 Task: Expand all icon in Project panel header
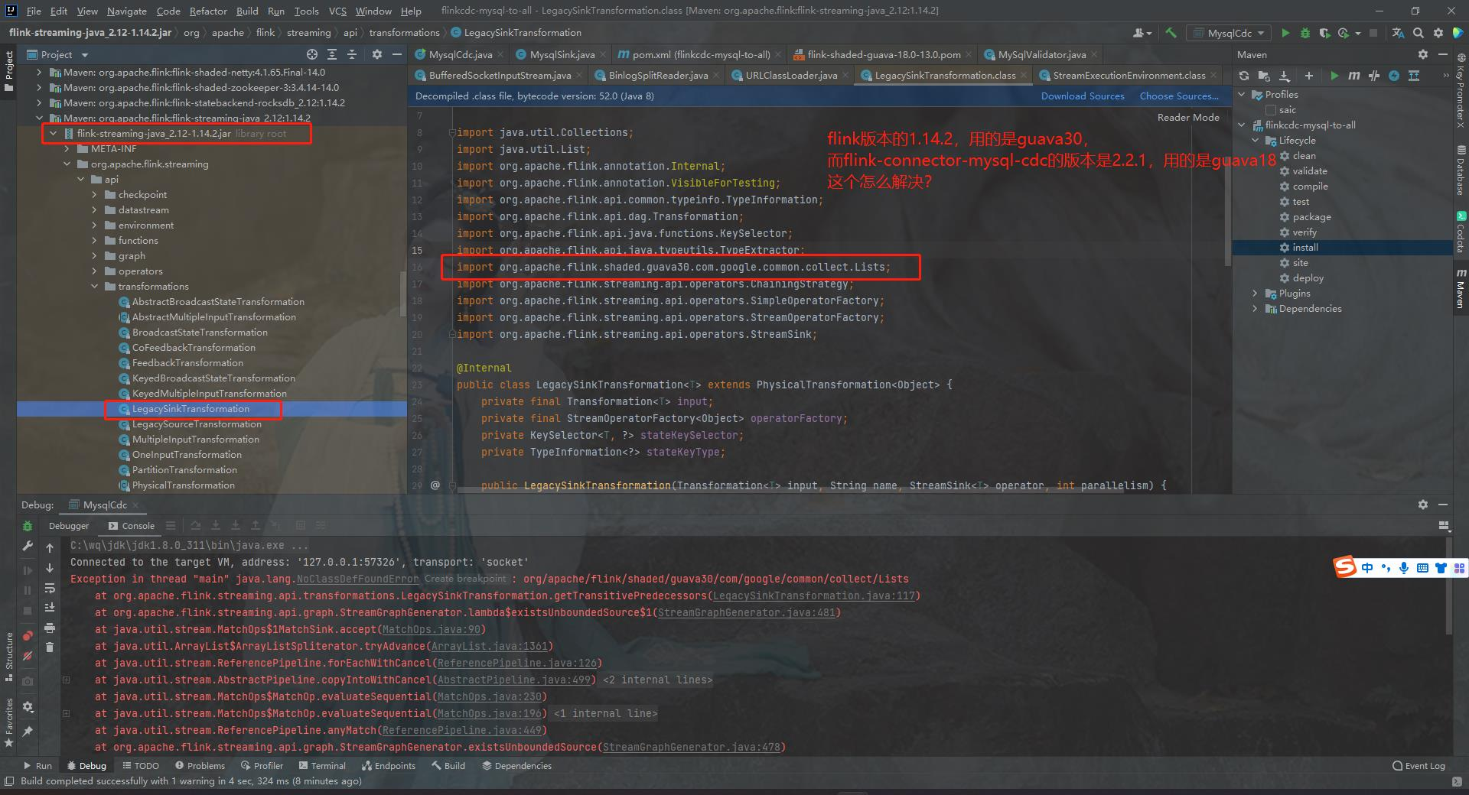point(332,54)
